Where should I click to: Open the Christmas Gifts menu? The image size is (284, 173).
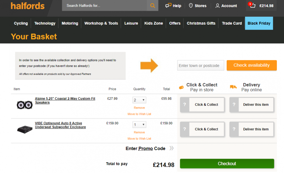(x=201, y=23)
